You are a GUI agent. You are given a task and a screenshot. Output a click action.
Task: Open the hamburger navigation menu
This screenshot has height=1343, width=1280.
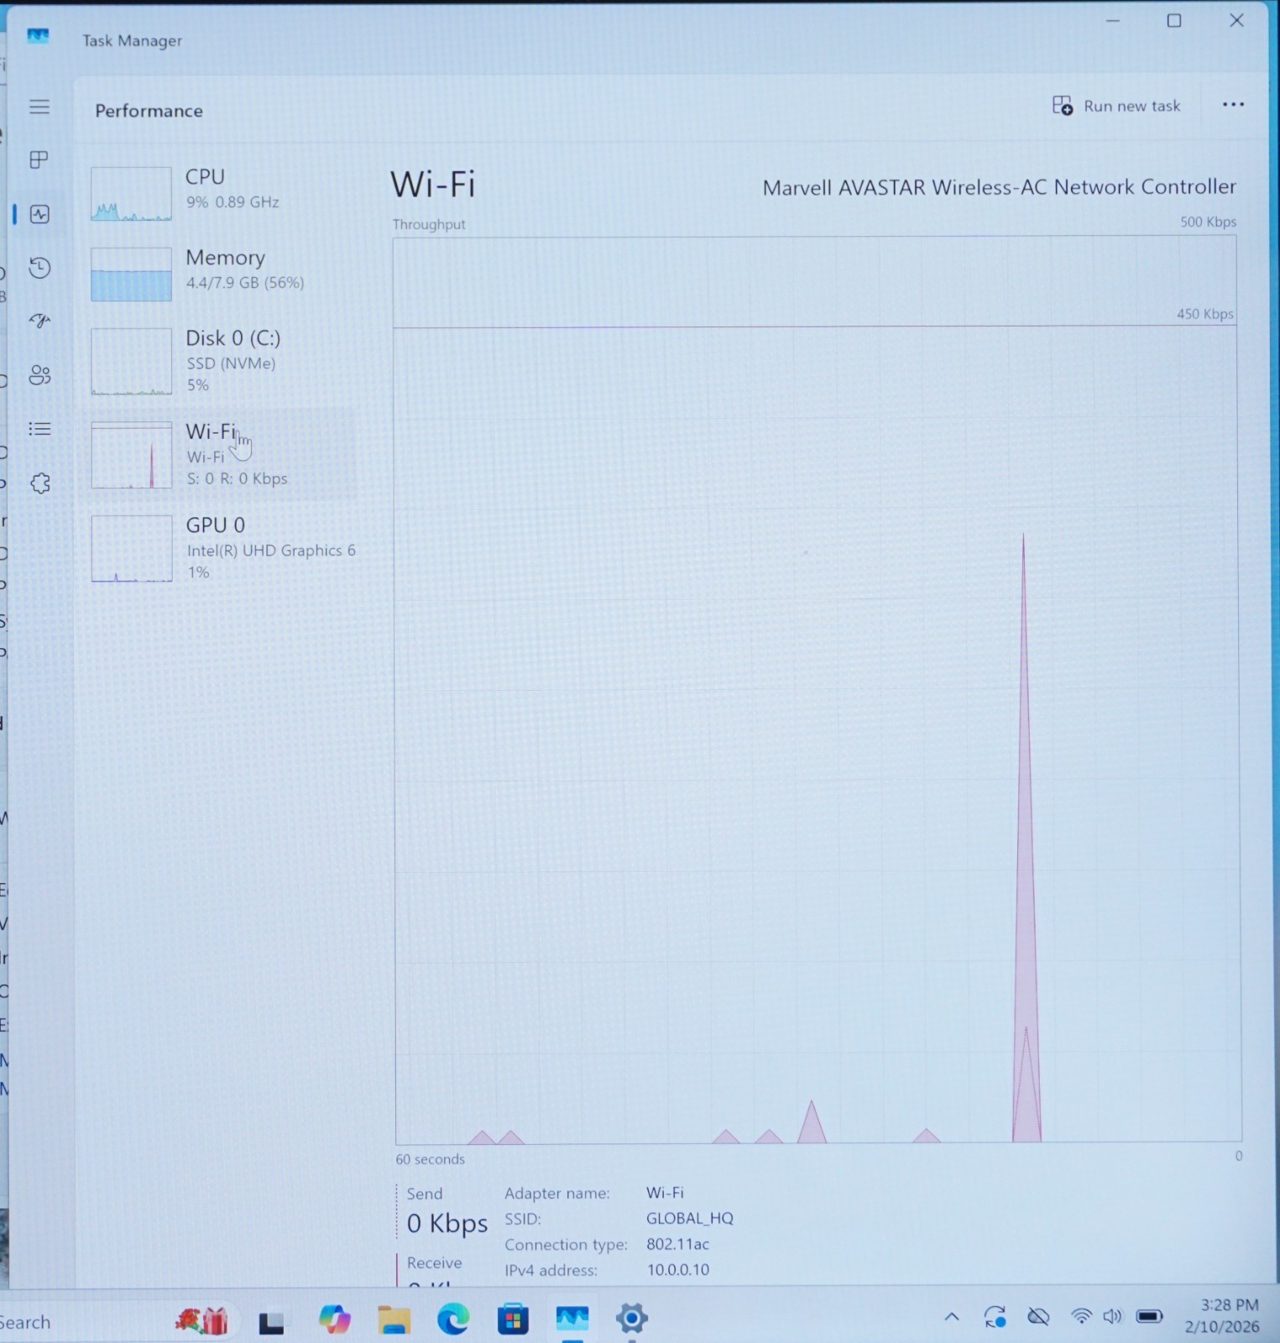tap(39, 107)
